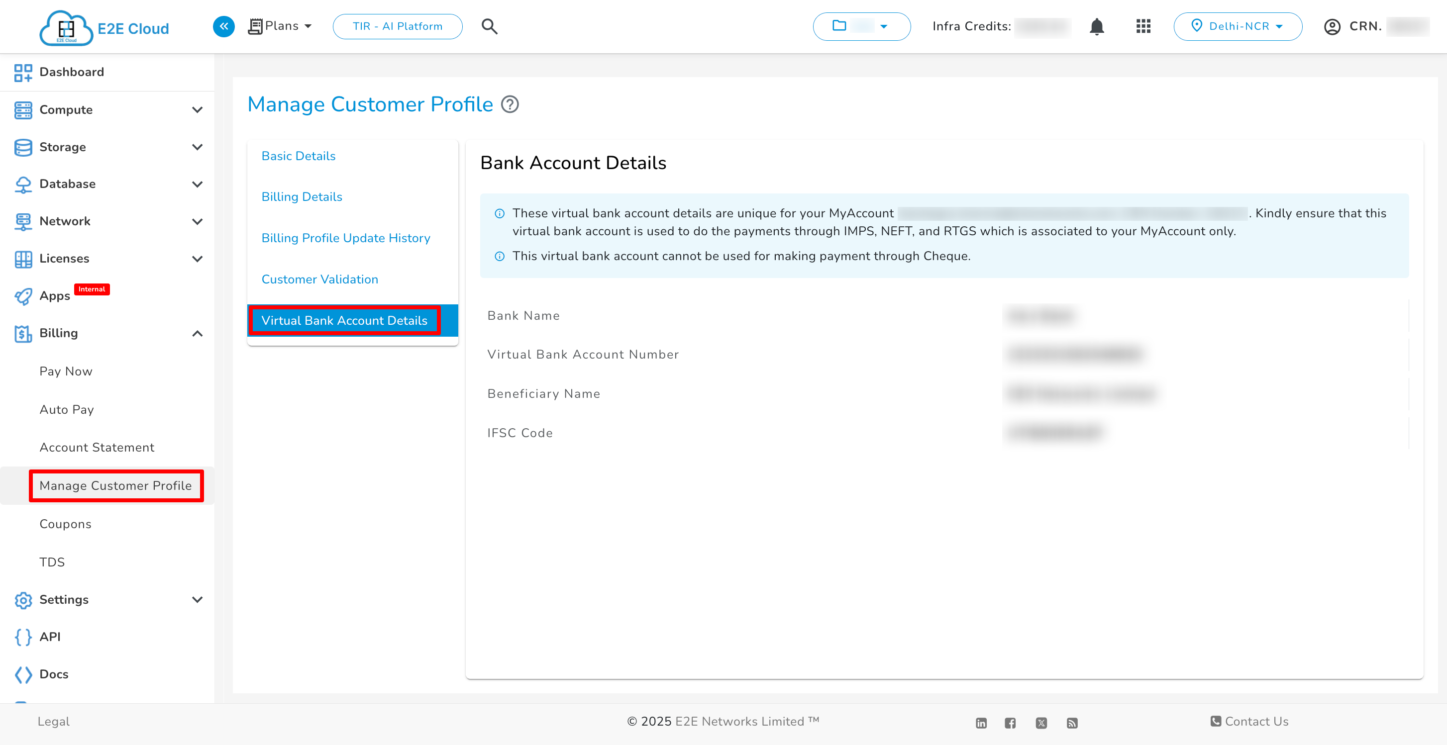
Task: Open X (Twitter) footer icon
Action: (x=1041, y=723)
